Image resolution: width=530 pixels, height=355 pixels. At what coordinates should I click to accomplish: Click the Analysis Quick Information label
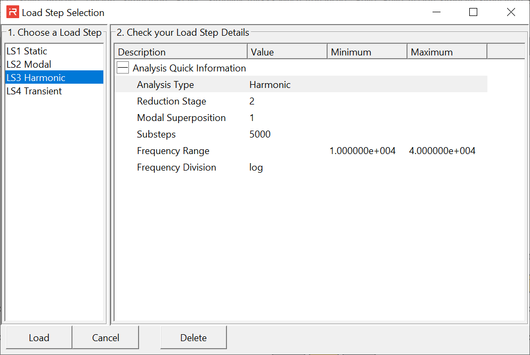pos(189,68)
